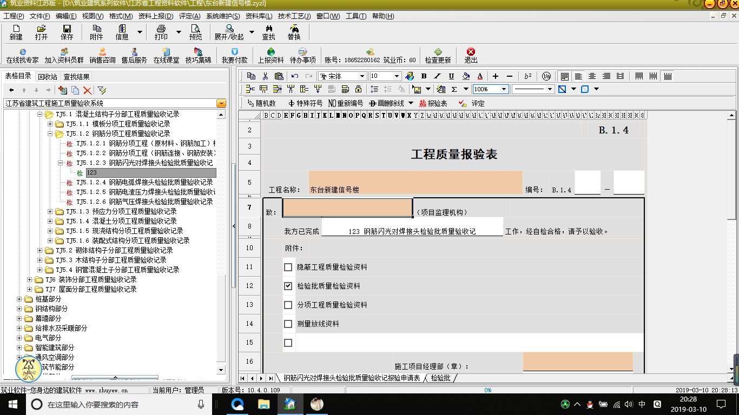Expand the 钢结构部分 tree node
Screen dimensions: 739x415
pos(19,309)
